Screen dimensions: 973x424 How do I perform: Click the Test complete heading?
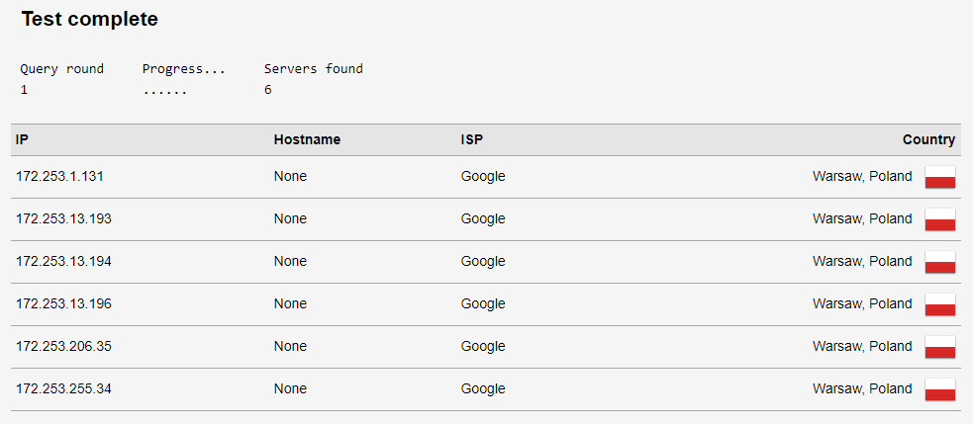pos(90,19)
